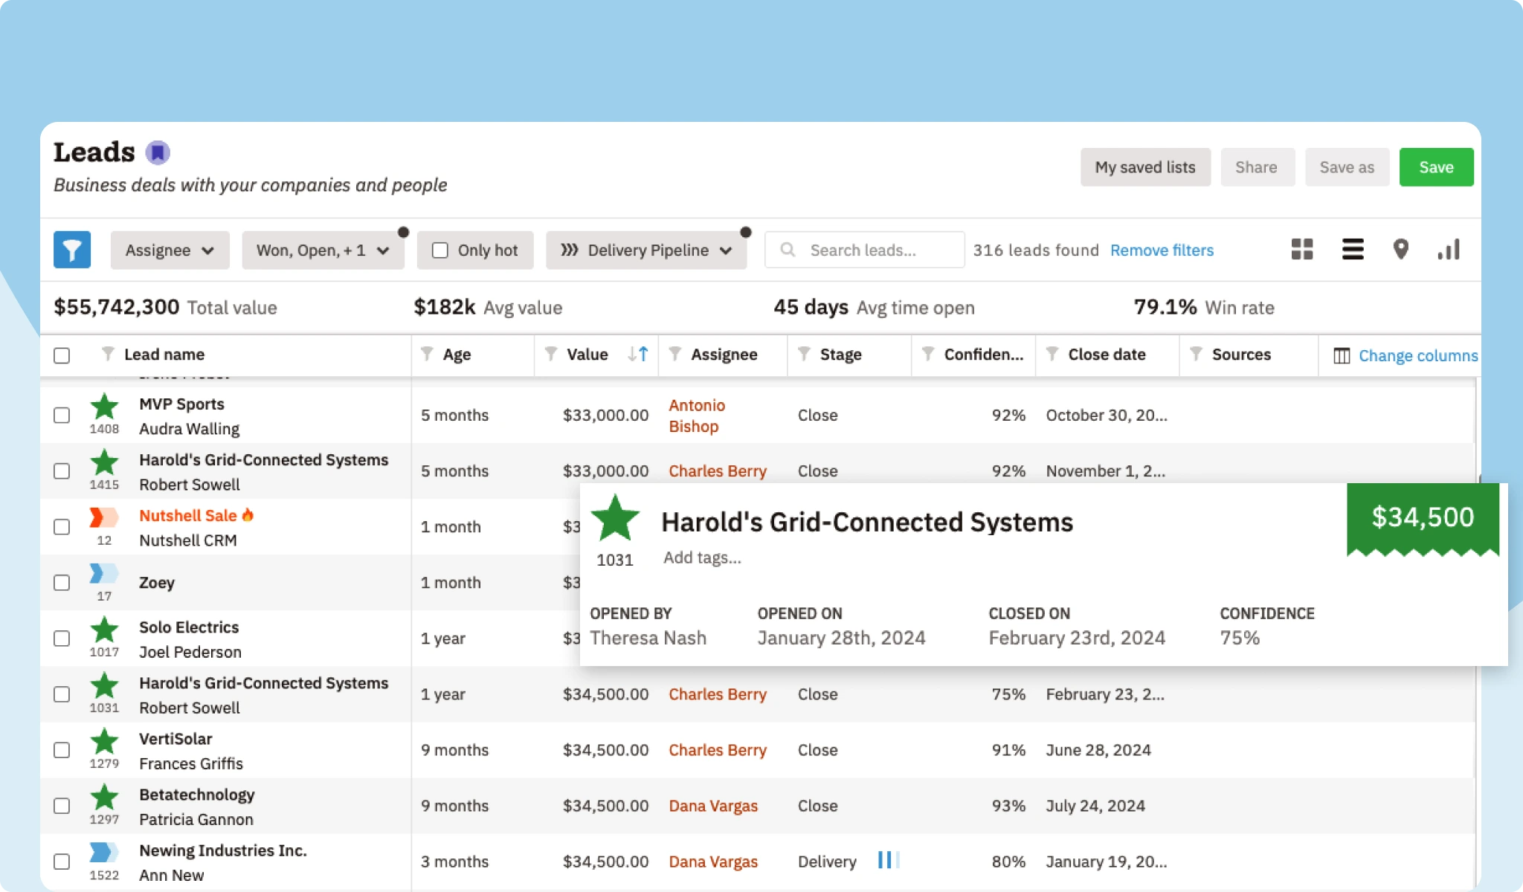Check the select-all leads header checkbox

(x=62, y=355)
